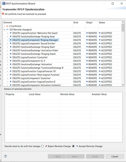Select the Accept Remote Change radio button

click(x=73, y=146)
